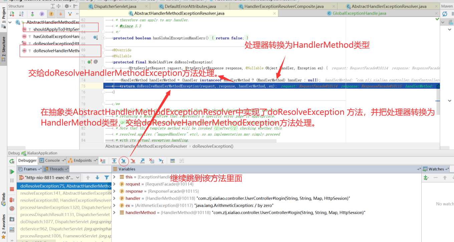454x242 pixels.
Task: Open the Endpoints debug tab
Action: coord(82,161)
